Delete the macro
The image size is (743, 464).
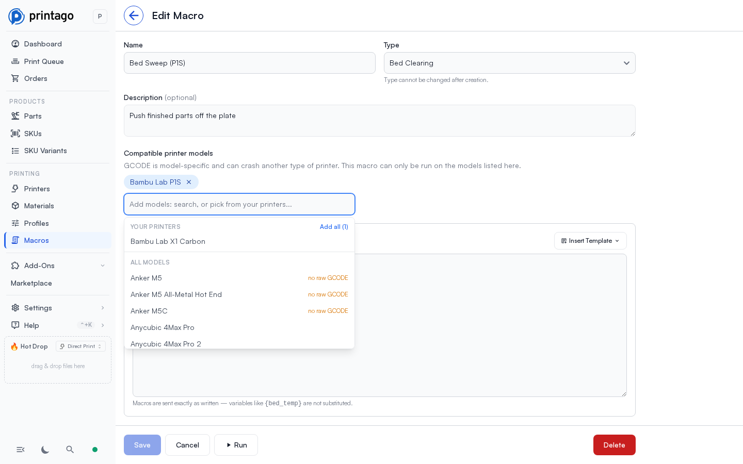(x=615, y=445)
